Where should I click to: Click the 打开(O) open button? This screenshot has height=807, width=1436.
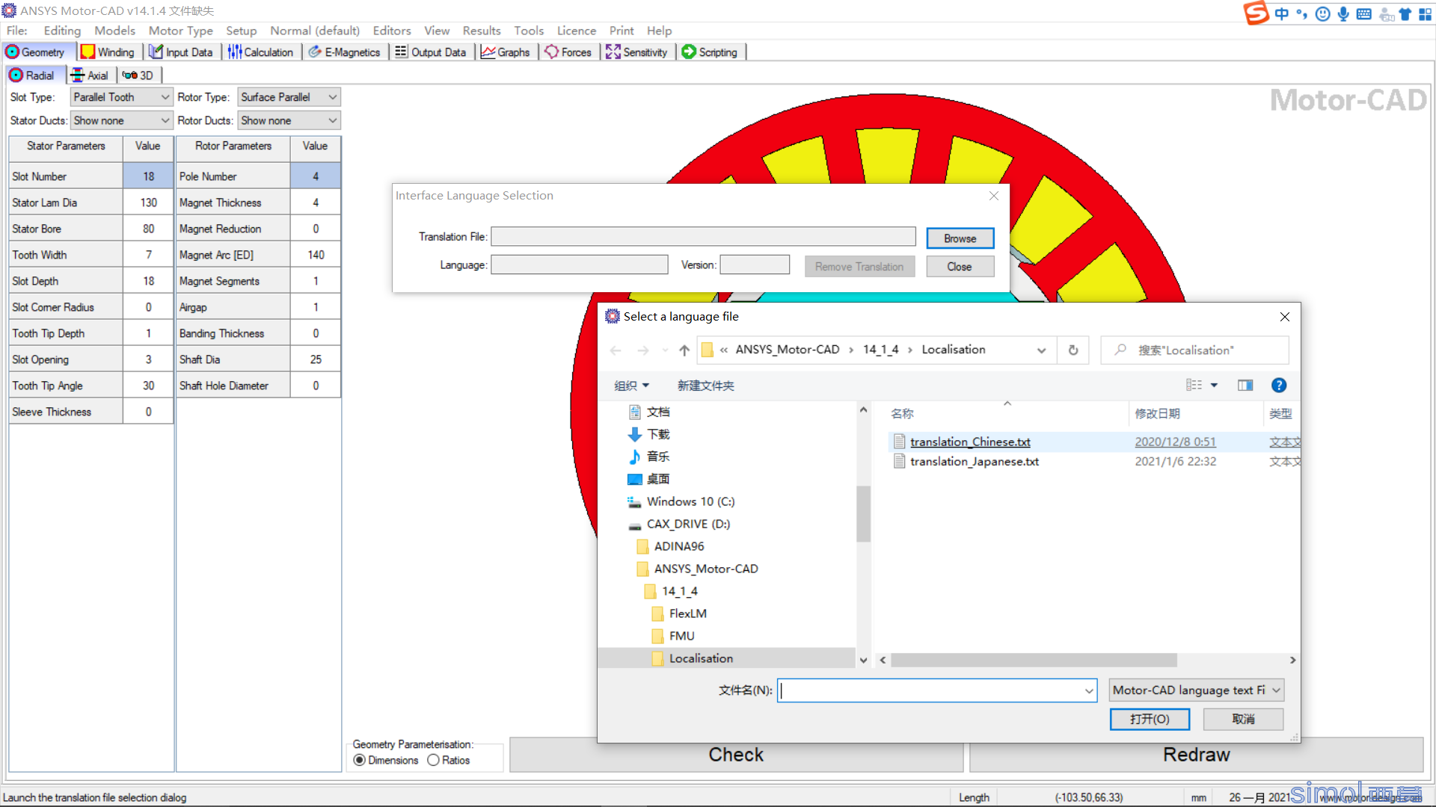click(x=1150, y=720)
